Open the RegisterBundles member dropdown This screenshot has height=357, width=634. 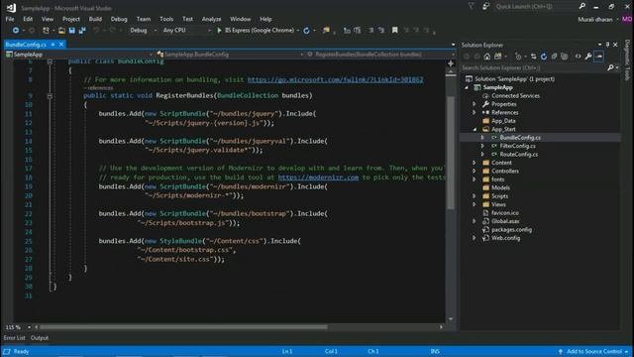(x=380, y=55)
